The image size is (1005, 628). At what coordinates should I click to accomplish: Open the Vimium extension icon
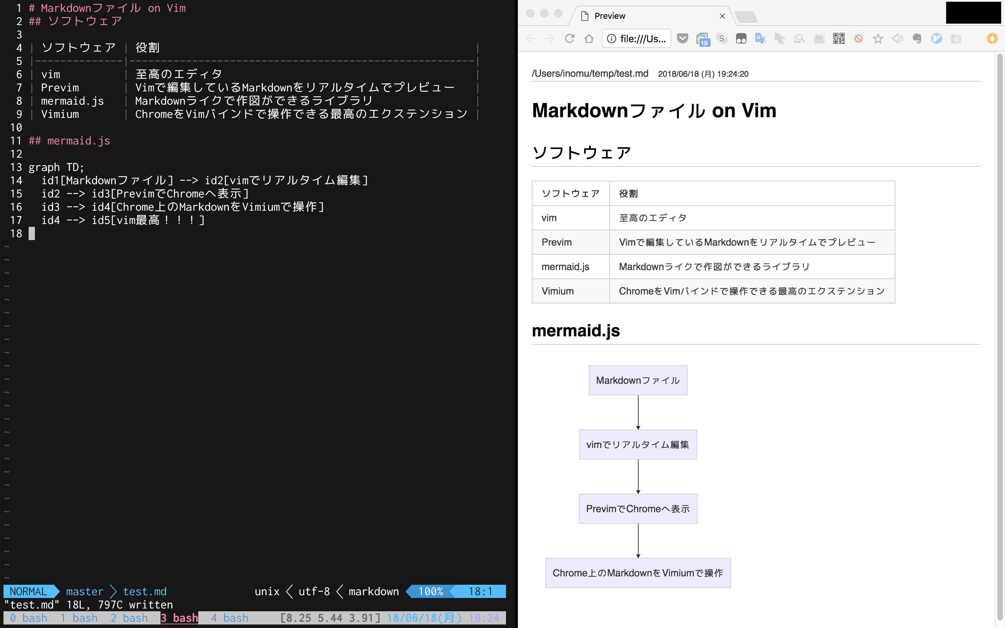pos(936,38)
